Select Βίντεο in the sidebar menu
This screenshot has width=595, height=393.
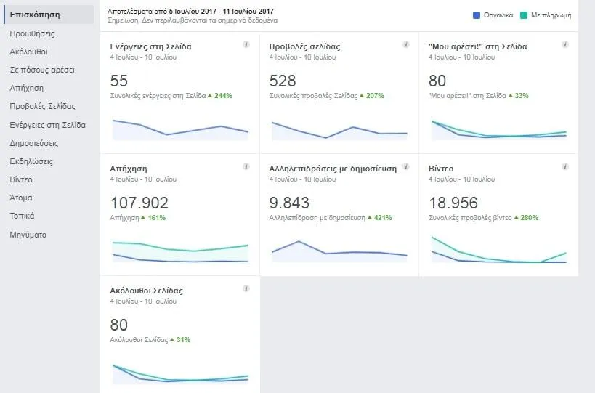point(21,179)
